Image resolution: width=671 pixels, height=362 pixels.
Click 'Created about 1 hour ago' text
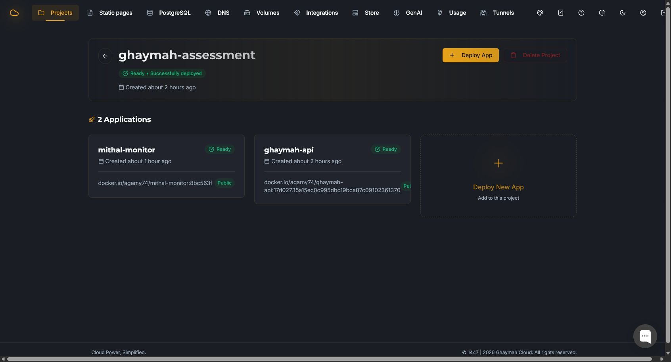pos(138,161)
